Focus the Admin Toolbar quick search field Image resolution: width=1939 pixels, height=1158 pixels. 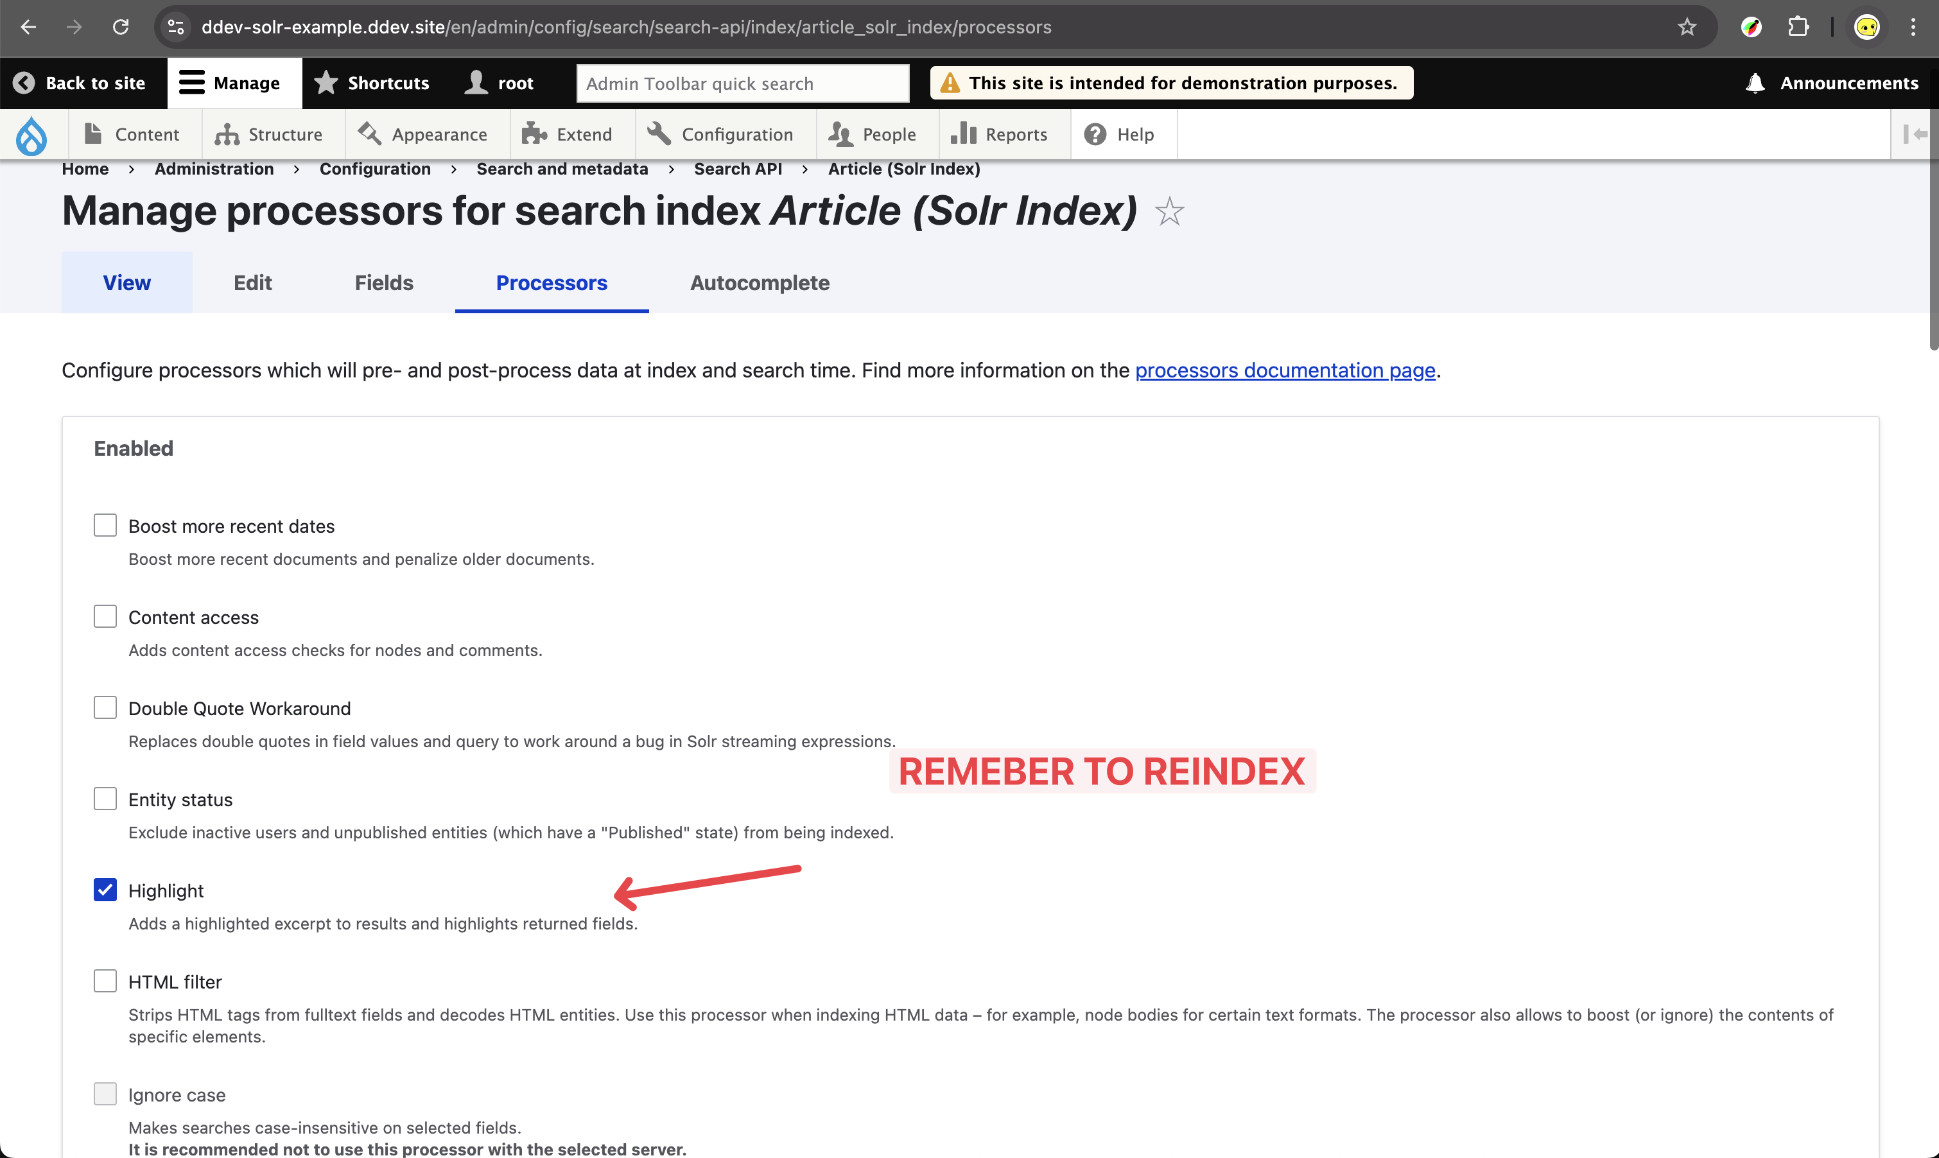[x=742, y=83]
